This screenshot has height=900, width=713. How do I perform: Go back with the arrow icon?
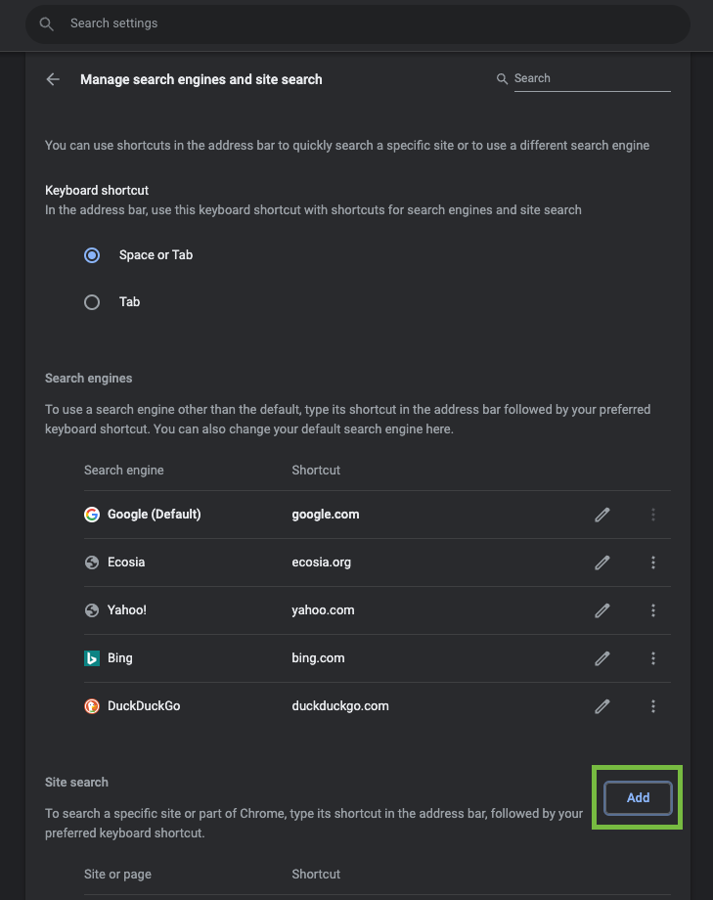(53, 78)
